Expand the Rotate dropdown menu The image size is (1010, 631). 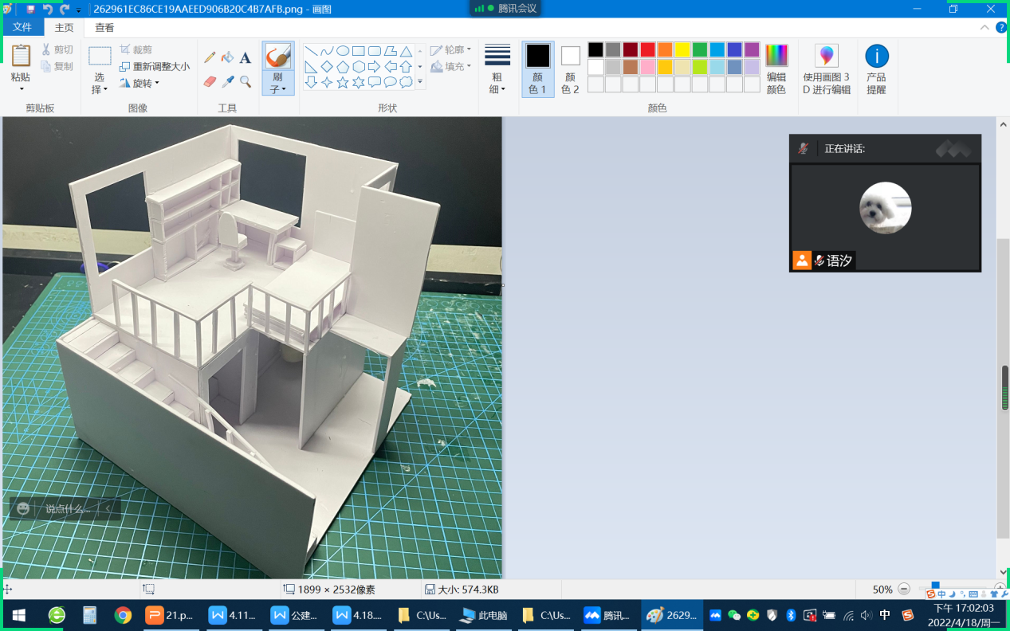tap(140, 83)
